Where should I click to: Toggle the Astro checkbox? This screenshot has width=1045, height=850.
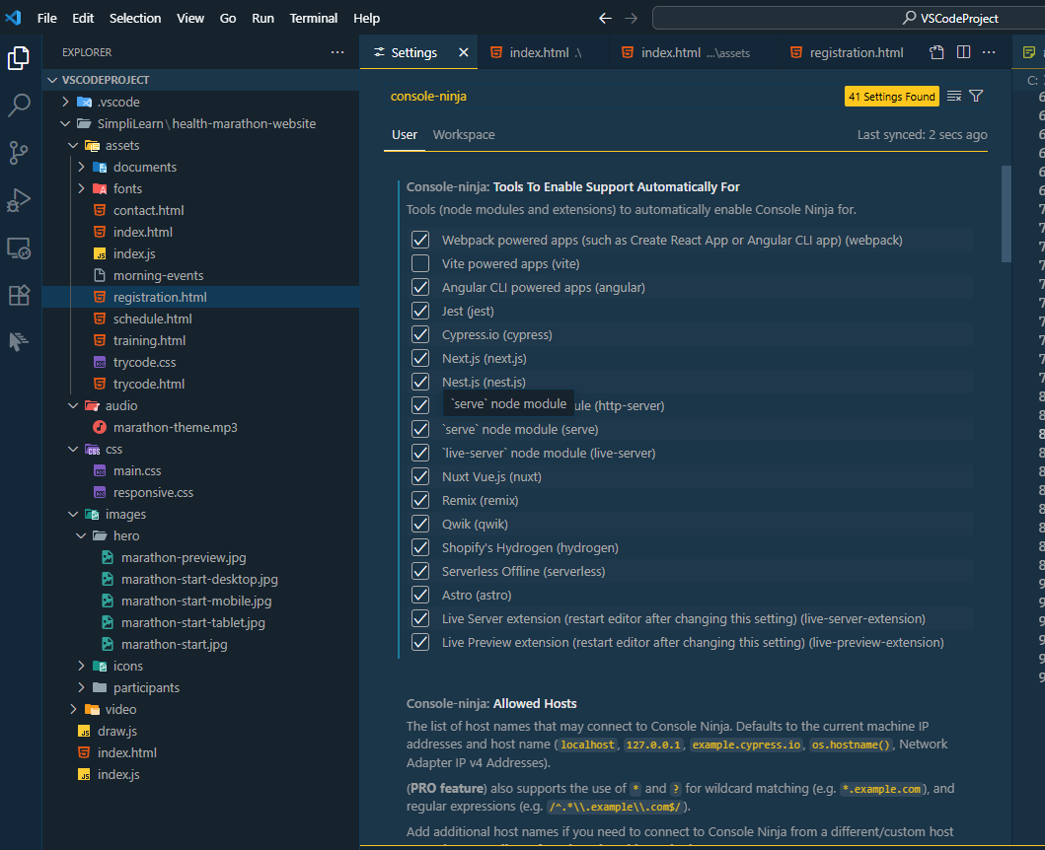pos(419,595)
